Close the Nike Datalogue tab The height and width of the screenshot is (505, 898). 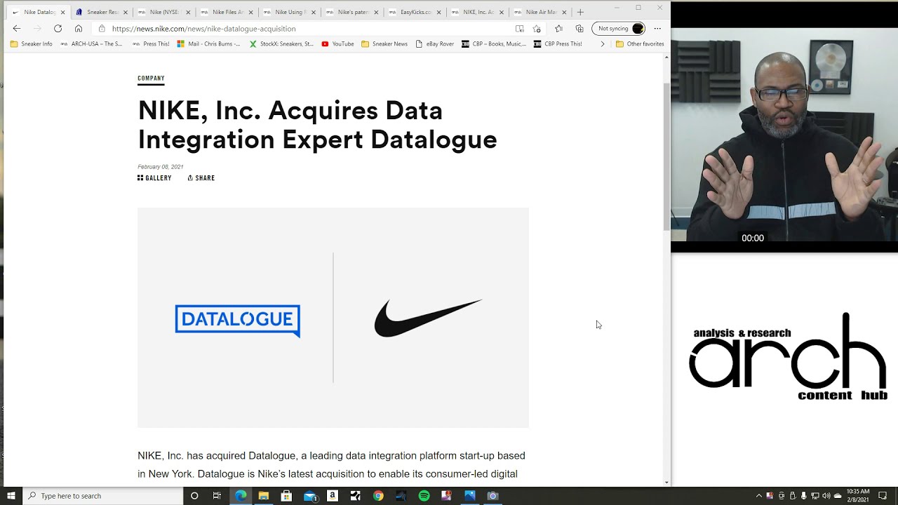(x=62, y=12)
